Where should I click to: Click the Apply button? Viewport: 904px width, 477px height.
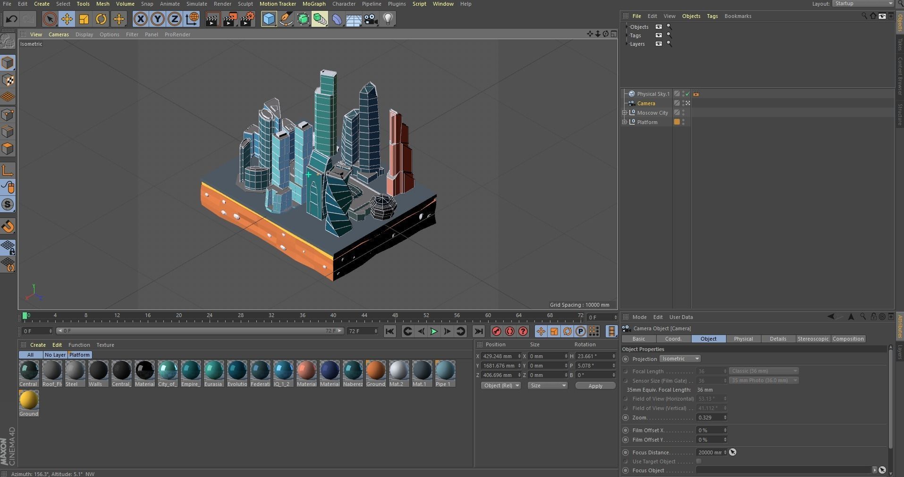[x=595, y=386]
